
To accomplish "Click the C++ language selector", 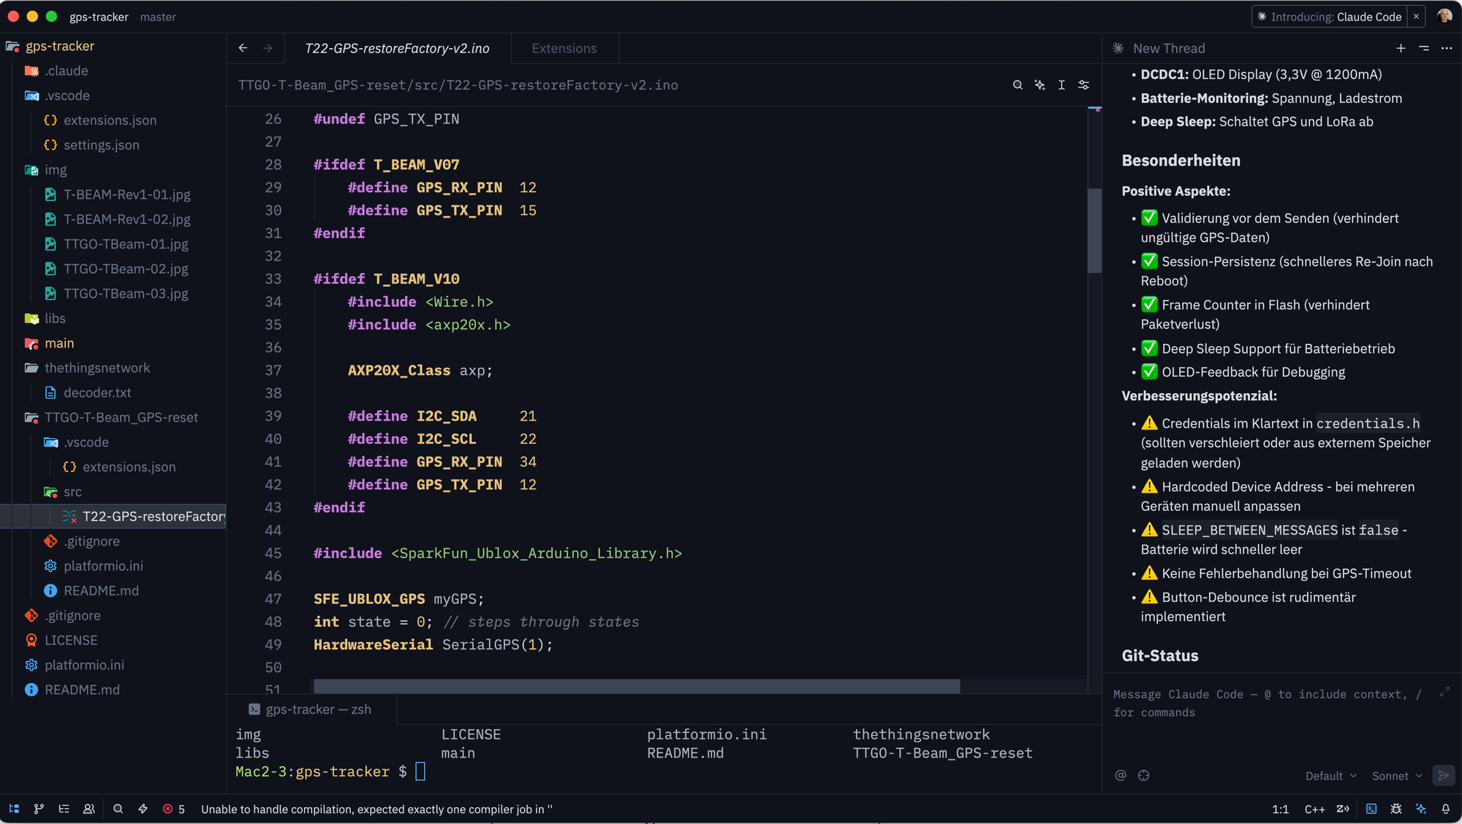I will [1314, 809].
